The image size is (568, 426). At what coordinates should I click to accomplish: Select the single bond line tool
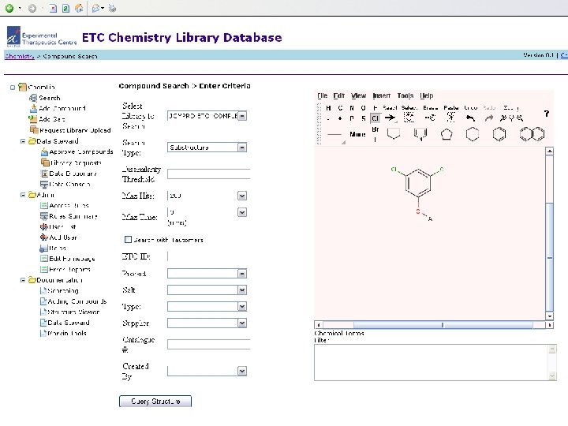[334, 134]
